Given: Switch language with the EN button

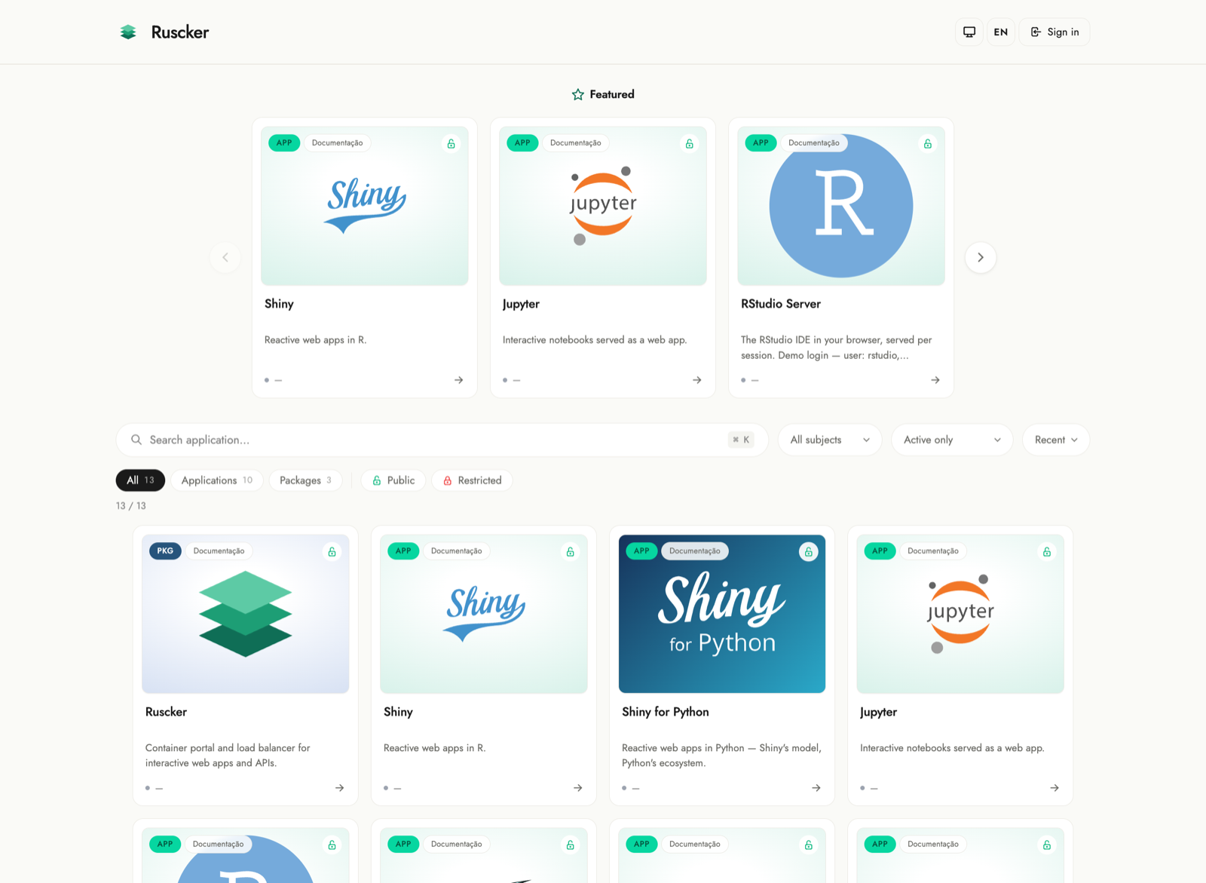Looking at the screenshot, I should (x=1000, y=32).
